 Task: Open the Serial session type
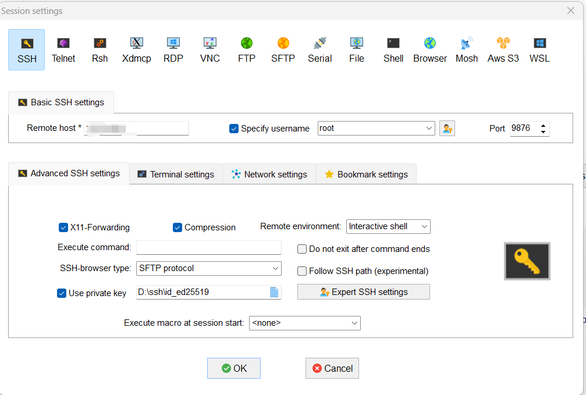point(319,49)
